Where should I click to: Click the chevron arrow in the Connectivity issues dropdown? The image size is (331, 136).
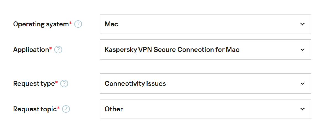click(x=302, y=84)
